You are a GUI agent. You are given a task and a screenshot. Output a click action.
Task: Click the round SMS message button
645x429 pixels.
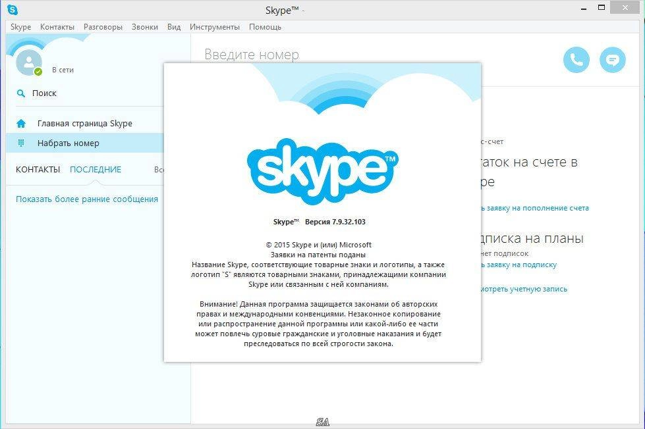[613, 60]
